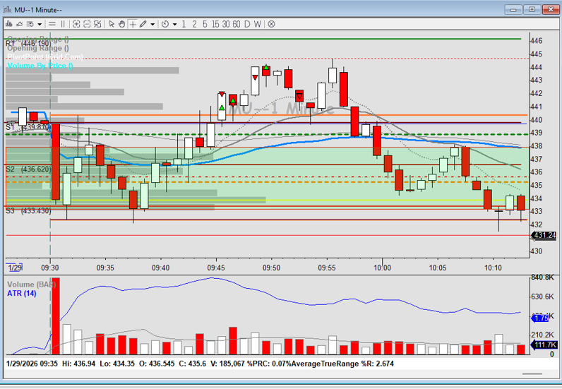Click the circled X clear icon
Screen dimensions: 562x389
[271, 24]
